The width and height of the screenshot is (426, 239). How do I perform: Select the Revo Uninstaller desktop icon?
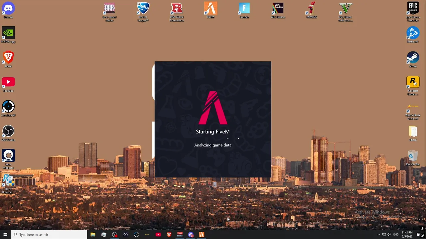coord(8,184)
